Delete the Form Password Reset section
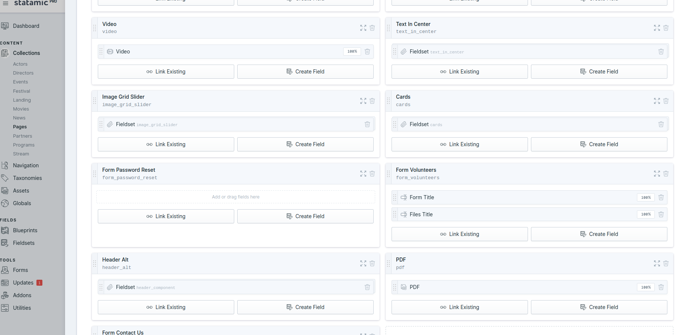686x335 pixels. click(372, 174)
